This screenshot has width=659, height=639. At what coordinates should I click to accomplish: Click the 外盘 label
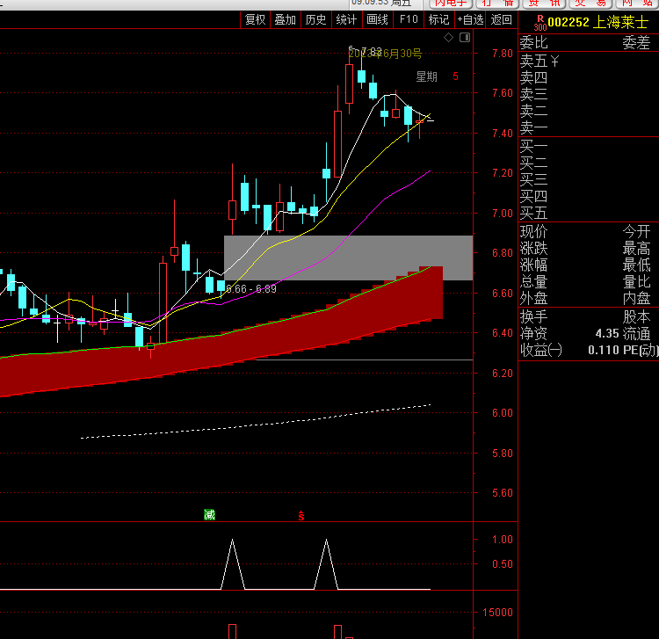pyautogui.click(x=533, y=299)
